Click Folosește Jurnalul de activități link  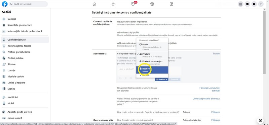pos(209,89)
